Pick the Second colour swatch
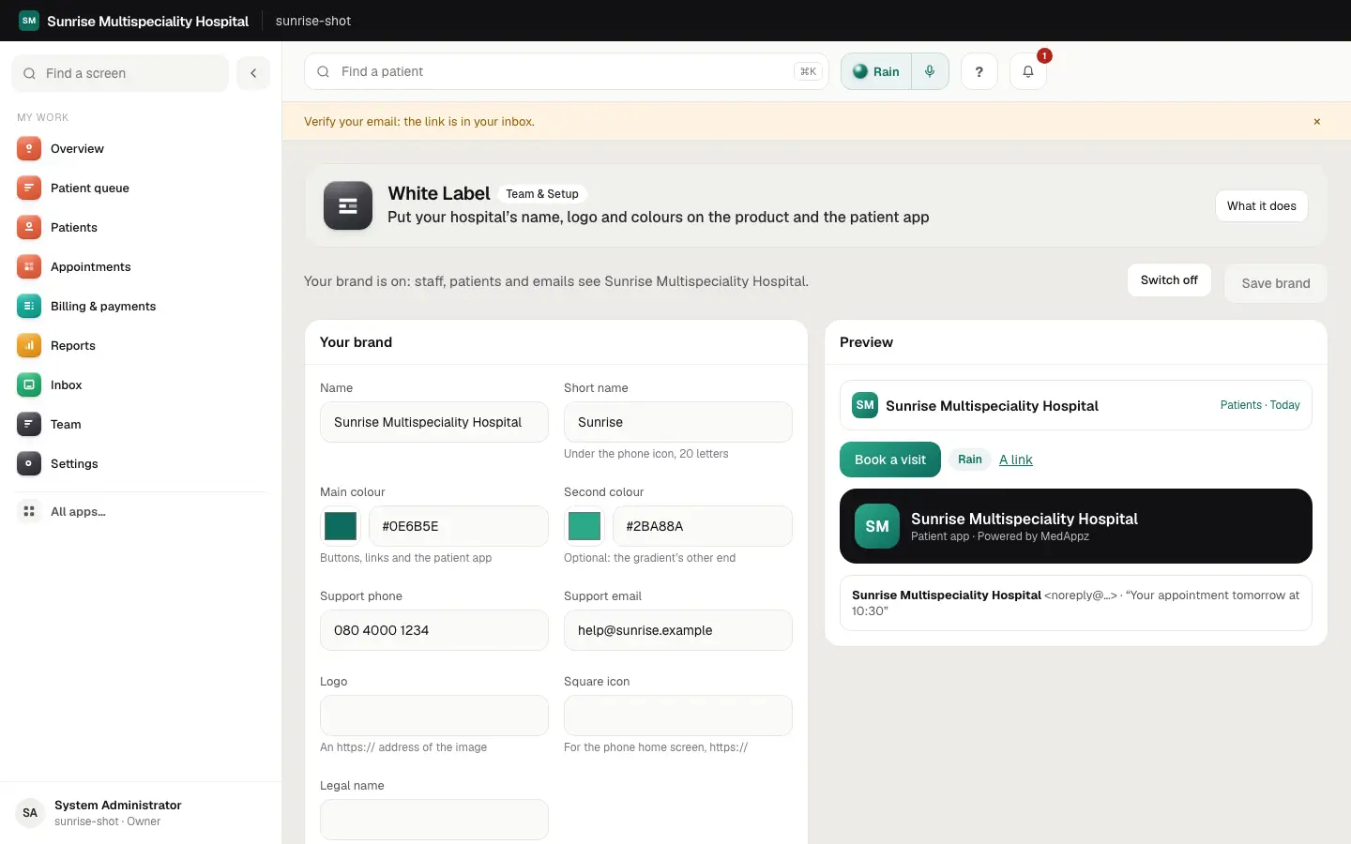Image resolution: width=1351 pixels, height=844 pixels. click(x=584, y=526)
